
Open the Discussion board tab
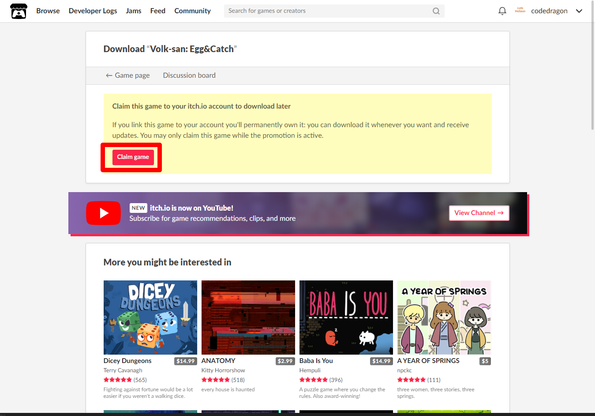189,76
